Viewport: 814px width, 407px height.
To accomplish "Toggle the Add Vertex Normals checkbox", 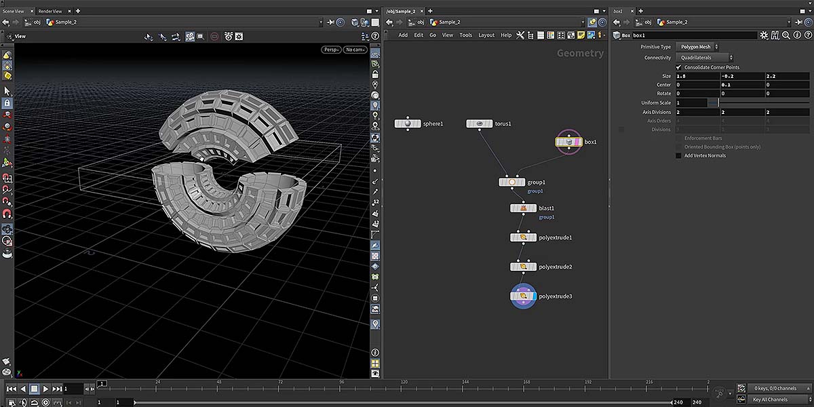I will click(678, 155).
